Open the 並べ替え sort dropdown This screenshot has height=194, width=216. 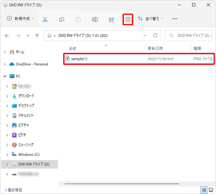coord(150,19)
